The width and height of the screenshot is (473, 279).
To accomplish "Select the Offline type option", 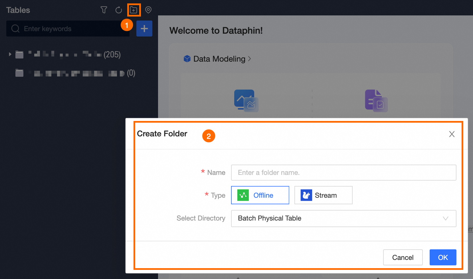I will [260, 195].
